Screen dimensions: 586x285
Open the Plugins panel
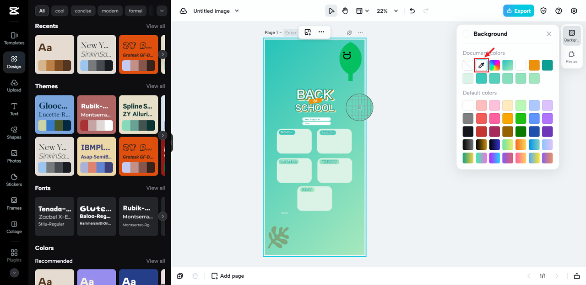[x=14, y=255]
